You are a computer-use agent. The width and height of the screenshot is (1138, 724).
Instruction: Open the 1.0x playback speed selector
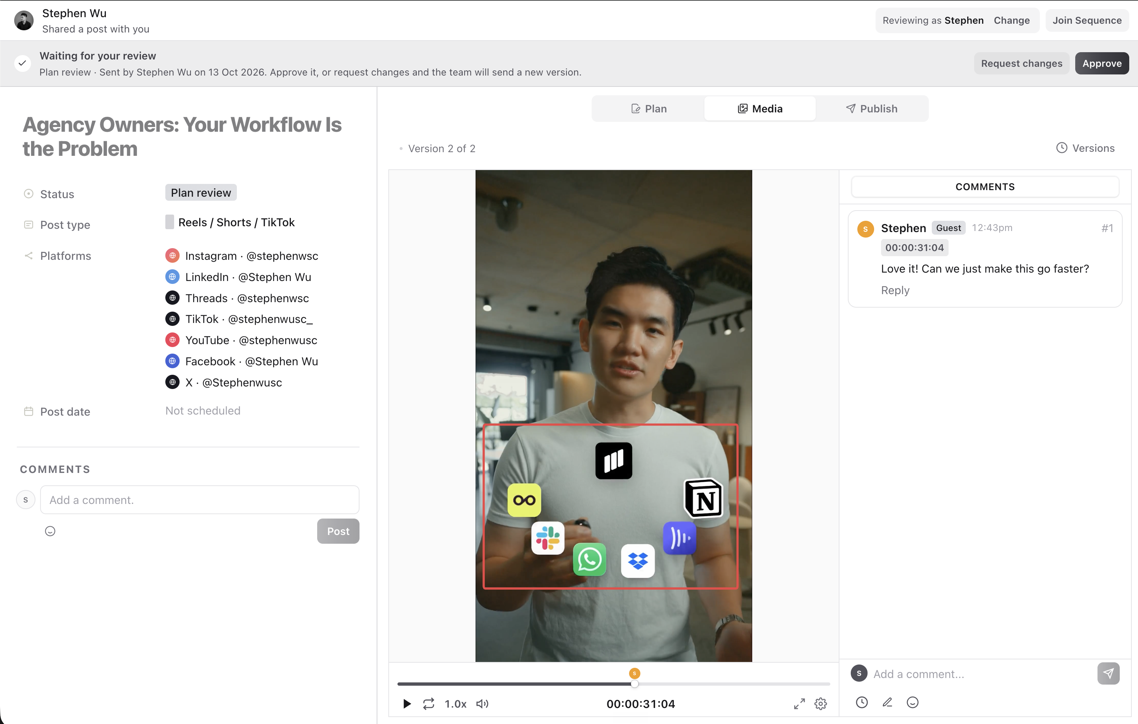(455, 704)
